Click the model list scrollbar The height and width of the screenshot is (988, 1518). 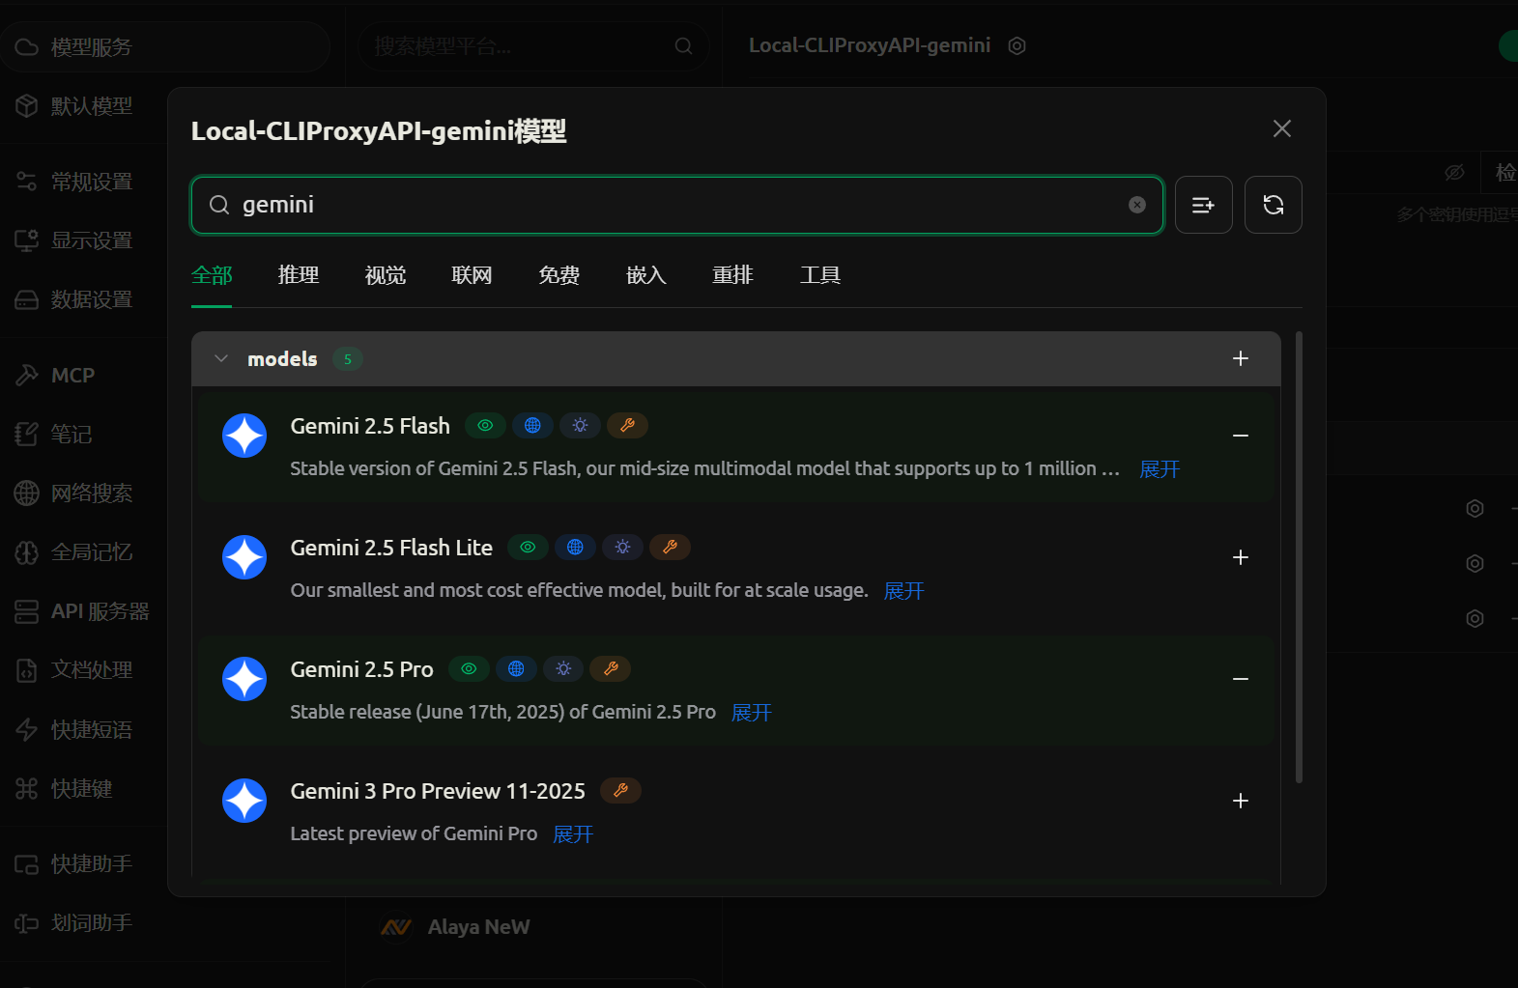pyautogui.click(x=1299, y=557)
